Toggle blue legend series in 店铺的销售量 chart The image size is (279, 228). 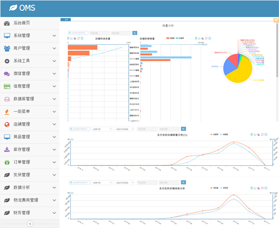[x=180, y=38]
